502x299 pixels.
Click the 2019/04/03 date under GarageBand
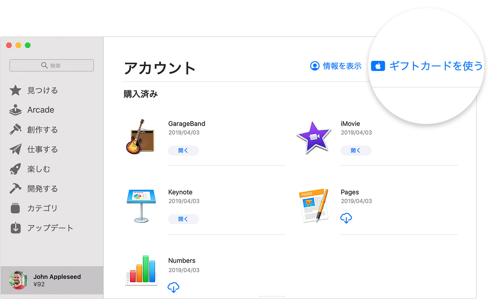[184, 133]
